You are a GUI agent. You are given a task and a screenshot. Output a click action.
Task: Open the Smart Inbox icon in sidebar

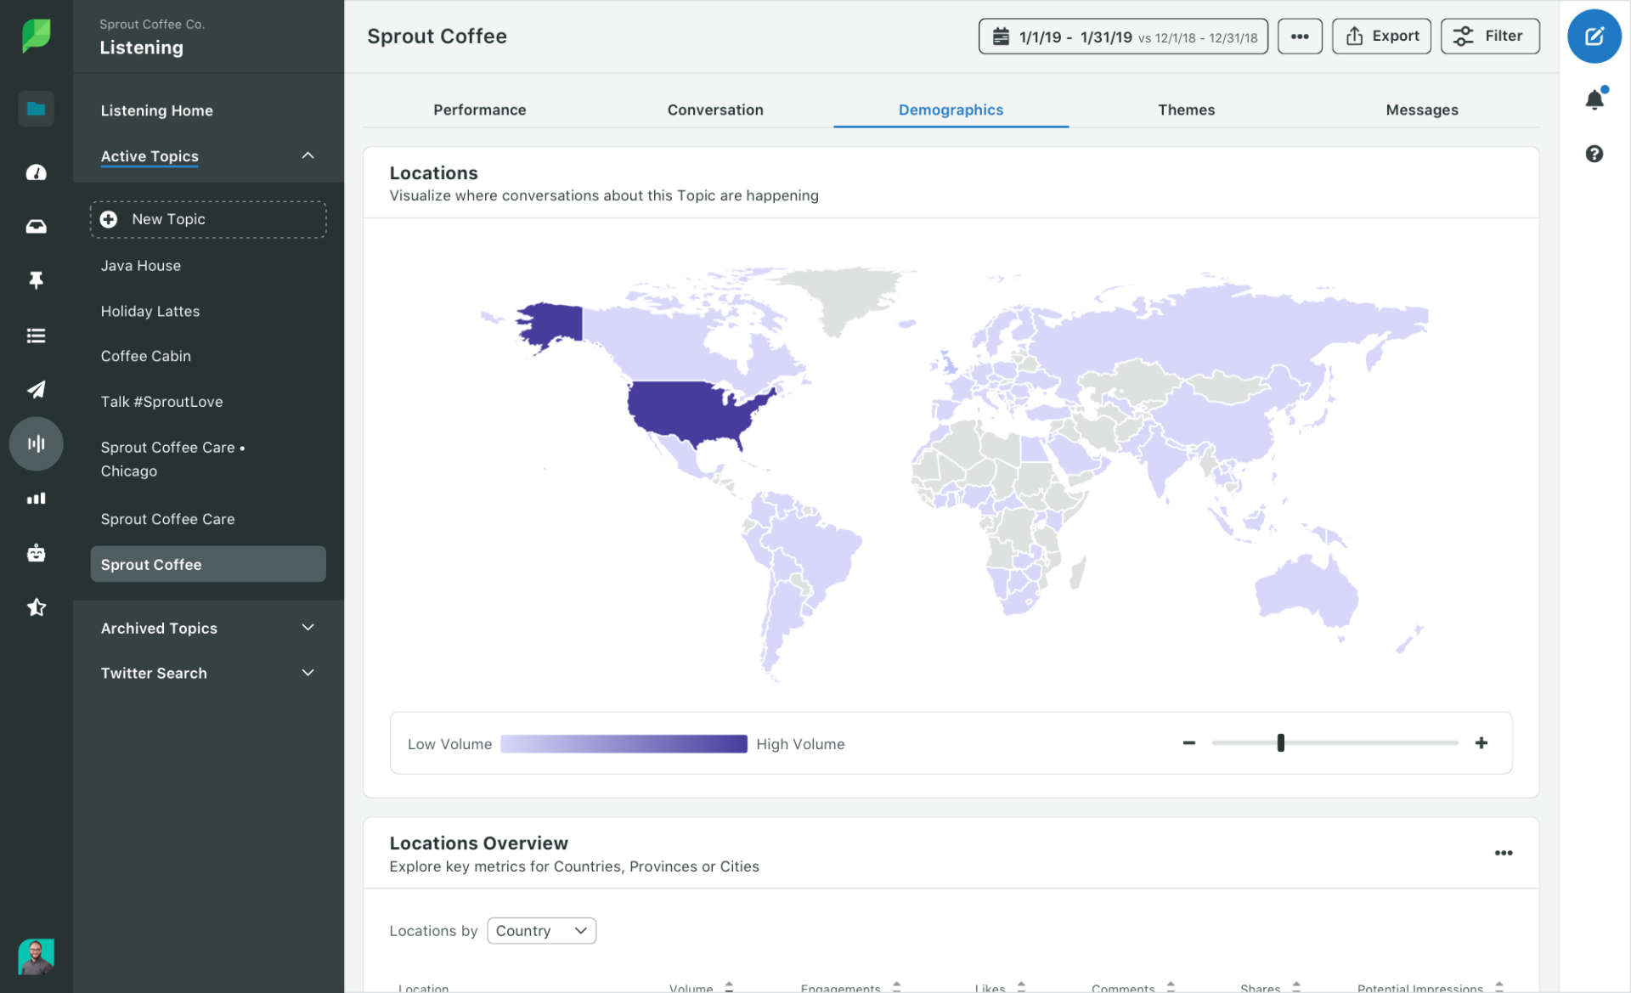36,226
